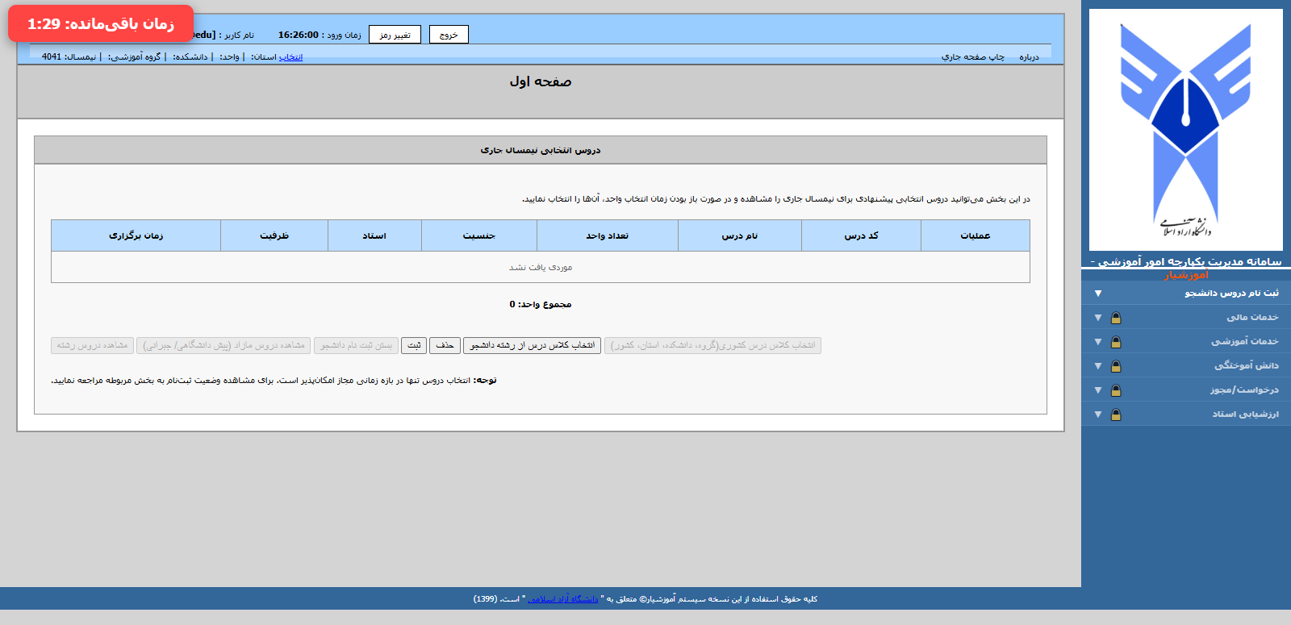
Task: Expand the خدمات مالی menu arrow
Action: pos(1098,318)
